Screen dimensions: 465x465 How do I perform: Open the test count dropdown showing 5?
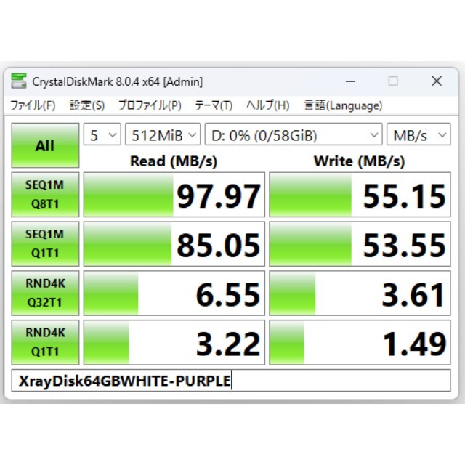point(102,134)
